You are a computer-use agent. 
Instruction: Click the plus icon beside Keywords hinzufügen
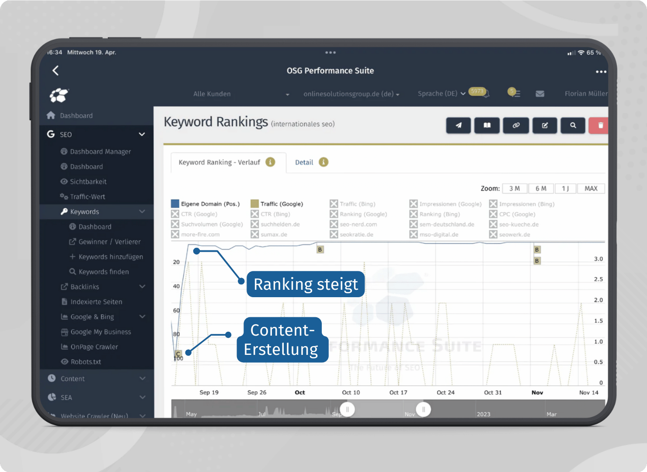[73, 257]
